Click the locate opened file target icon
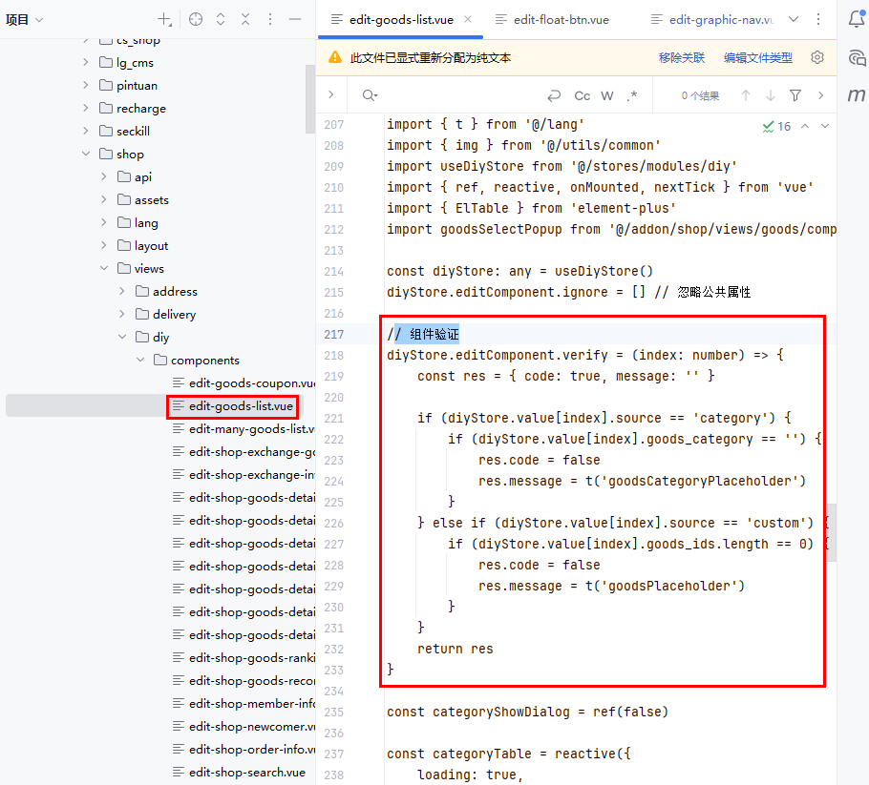 coord(196,19)
